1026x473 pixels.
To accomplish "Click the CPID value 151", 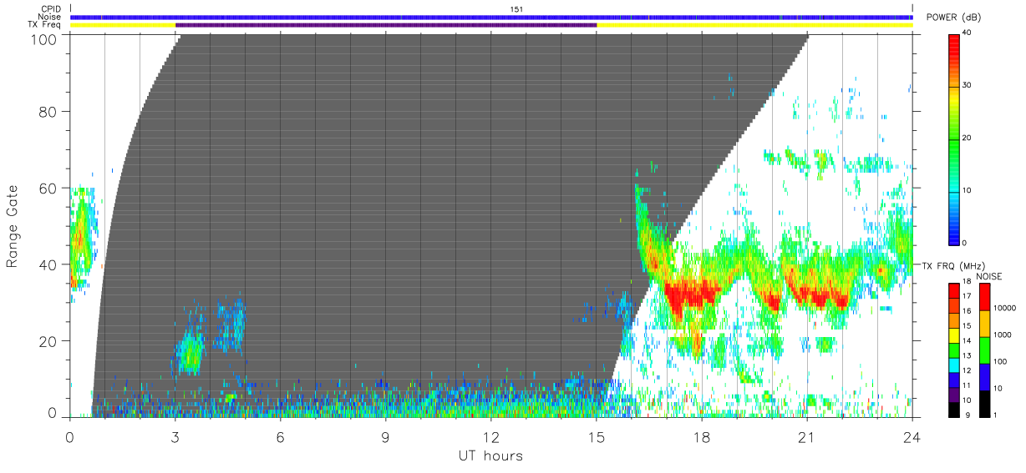I will (516, 8).
